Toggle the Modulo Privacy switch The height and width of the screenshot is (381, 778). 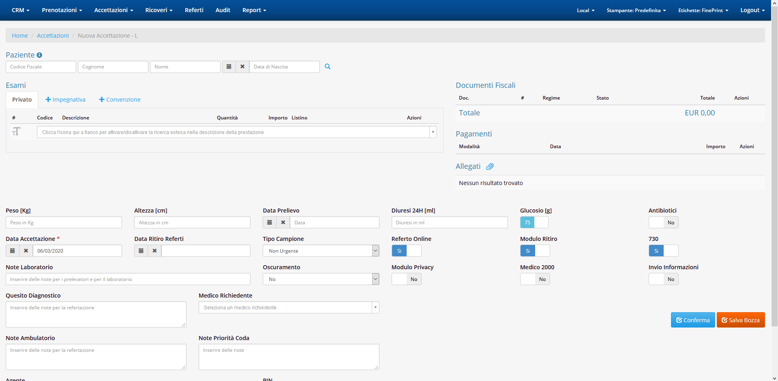point(407,279)
